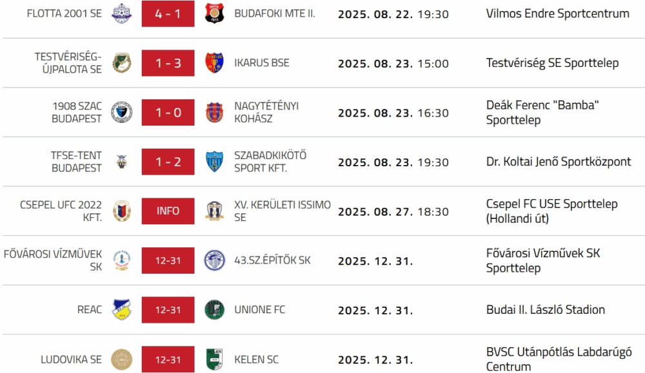This screenshot has height=373, width=645.
Task: Click the 1908 SZAC Budapest crest
Action: tap(121, 112)
